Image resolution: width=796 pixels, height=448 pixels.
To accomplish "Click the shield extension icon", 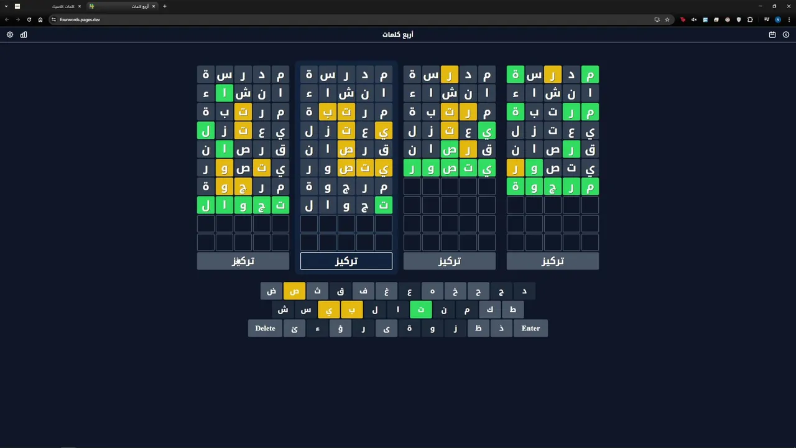I will (x=739, y=19).
